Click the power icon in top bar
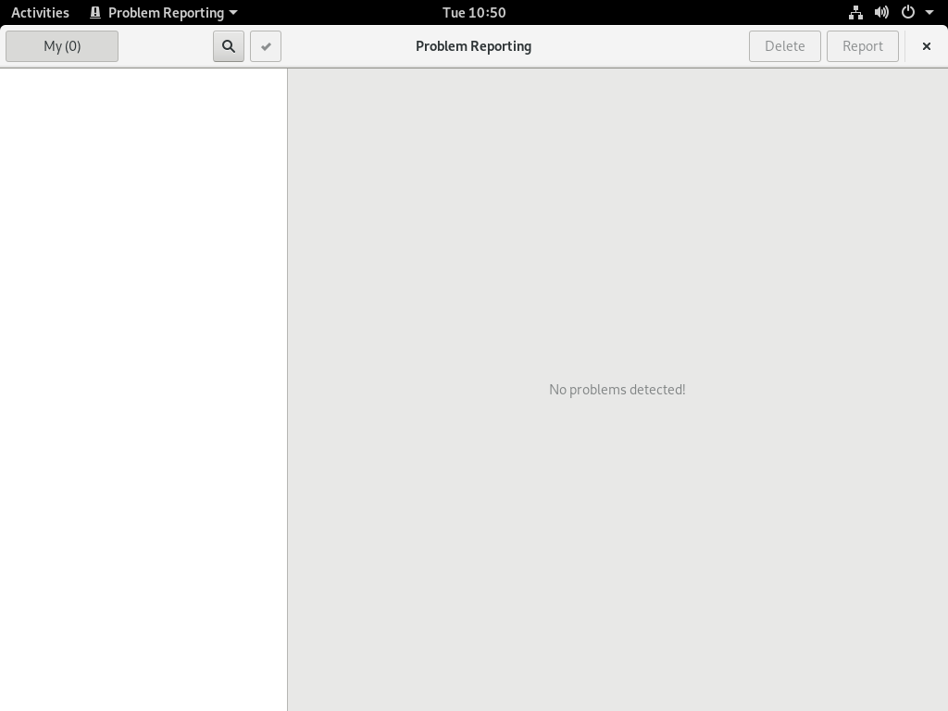The height and width of the screenshot is (711, 948). click(908, 13)
